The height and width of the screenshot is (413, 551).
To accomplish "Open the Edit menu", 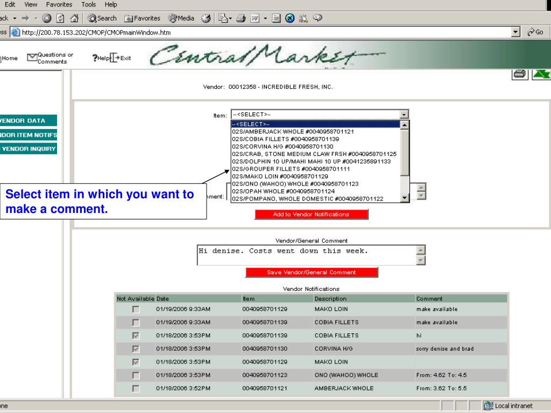I will click(10, 4).
